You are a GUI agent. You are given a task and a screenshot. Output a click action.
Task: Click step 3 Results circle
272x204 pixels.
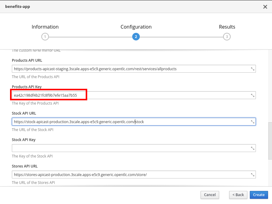coord(227,37)
